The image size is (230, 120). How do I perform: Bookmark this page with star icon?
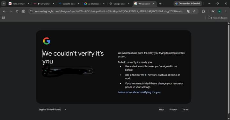[x=194, y=11]
